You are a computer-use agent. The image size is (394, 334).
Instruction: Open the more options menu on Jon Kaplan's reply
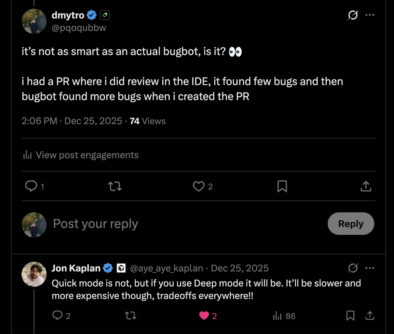(370, 268)
